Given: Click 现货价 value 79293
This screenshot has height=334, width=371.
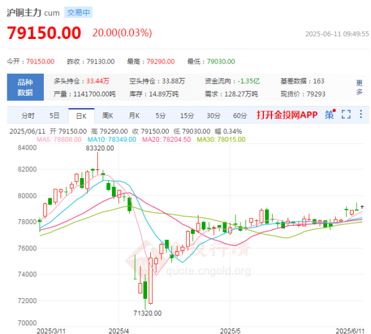Looking at the screenshot, I should pos(316,94).
